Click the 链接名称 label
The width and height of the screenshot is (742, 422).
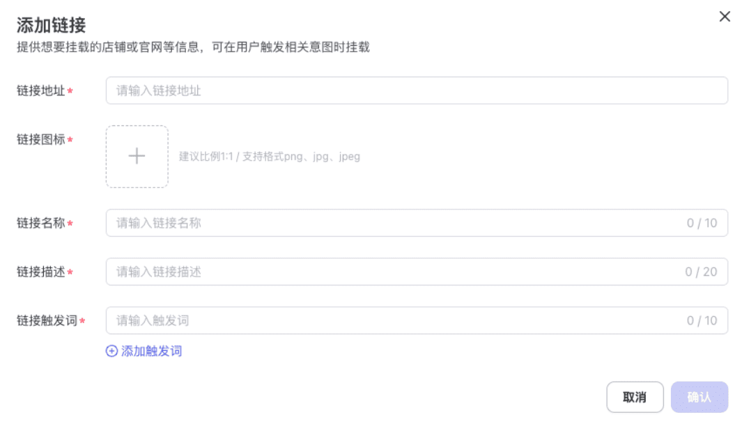[x=40, y=223]
